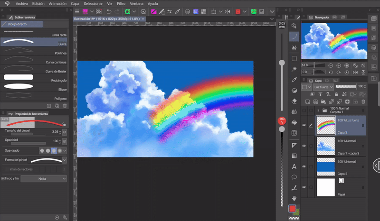Open the Animación menu
380x221 pixels.
57,3
